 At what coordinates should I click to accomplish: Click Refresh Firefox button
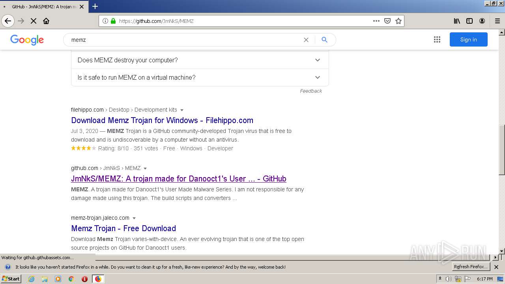tap(471, 267)
